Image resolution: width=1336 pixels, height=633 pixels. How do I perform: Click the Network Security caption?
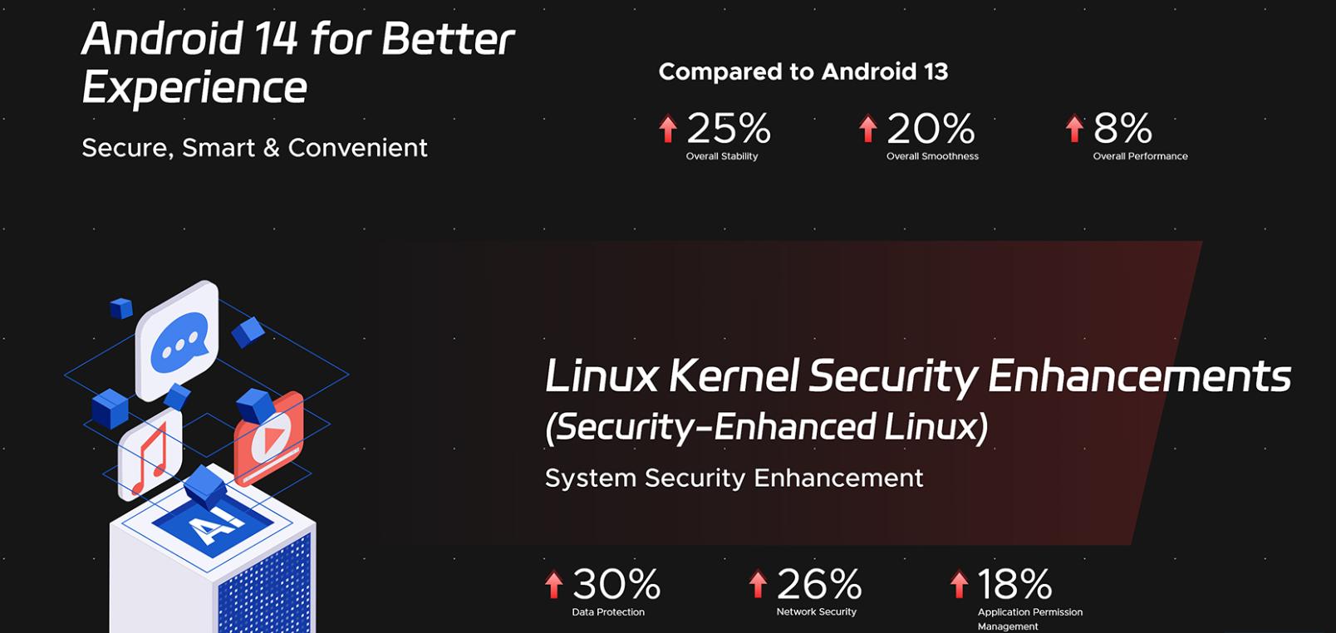pos(816,612)
